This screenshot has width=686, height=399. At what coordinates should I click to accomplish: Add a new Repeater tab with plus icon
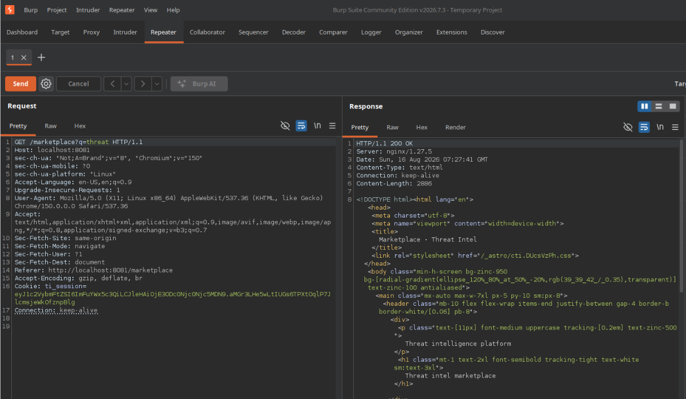point(41,58)
